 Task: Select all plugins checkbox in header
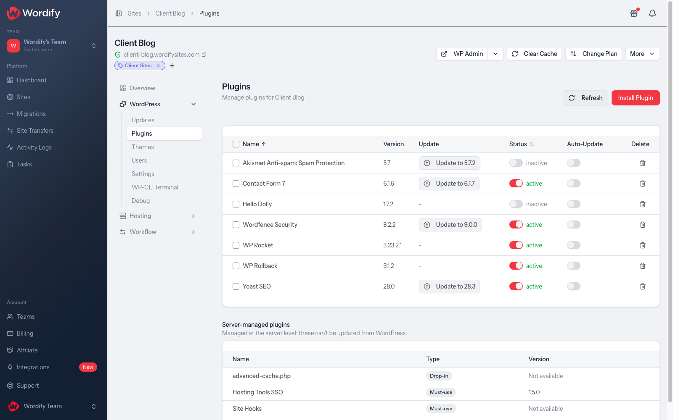[236, 144]
